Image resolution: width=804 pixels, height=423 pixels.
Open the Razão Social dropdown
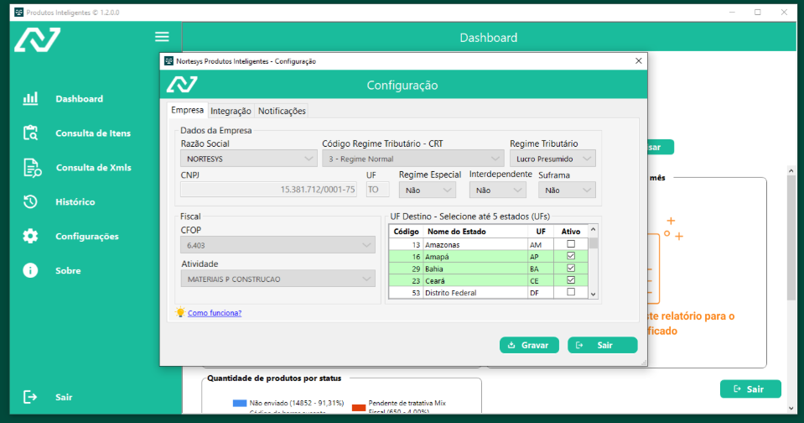tap(248, 159)
